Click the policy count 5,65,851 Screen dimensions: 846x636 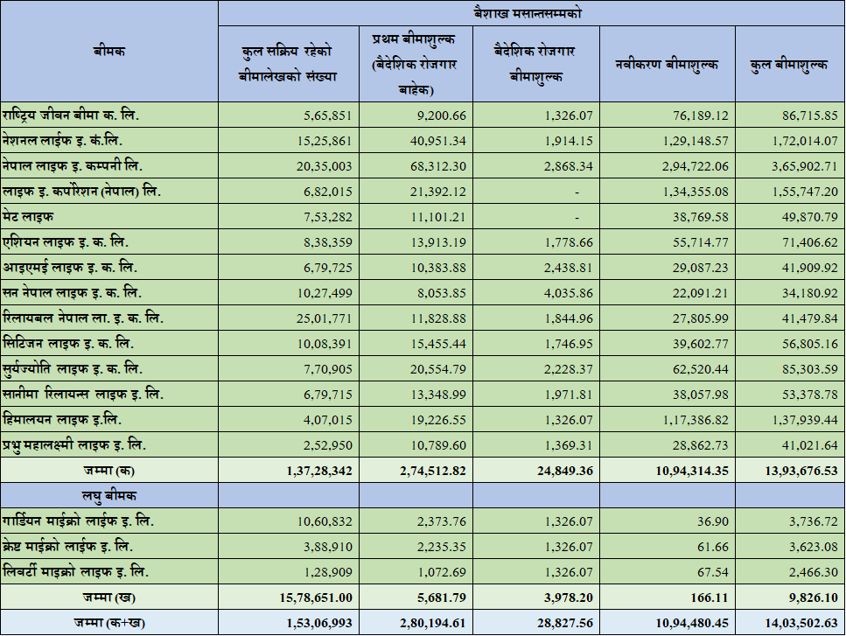pos(327,115)
